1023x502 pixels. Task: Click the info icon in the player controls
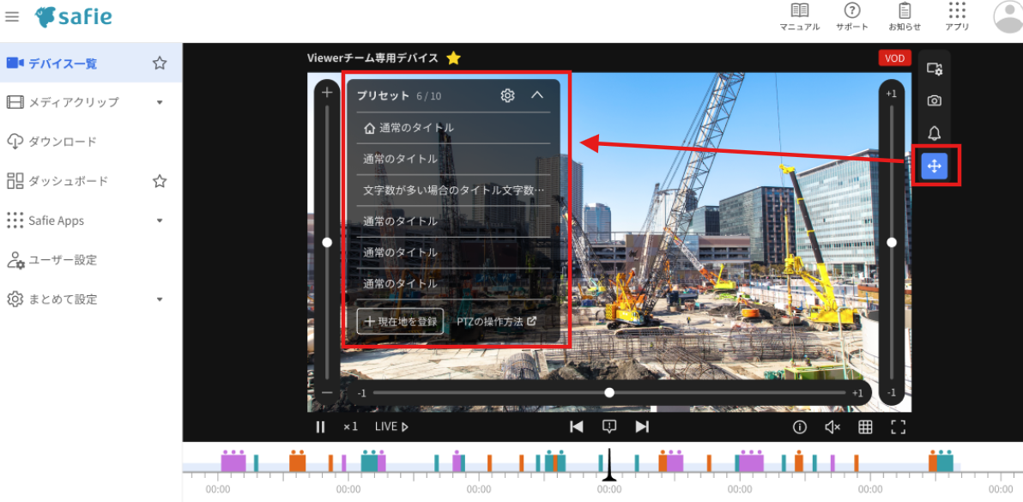[799, 426]
